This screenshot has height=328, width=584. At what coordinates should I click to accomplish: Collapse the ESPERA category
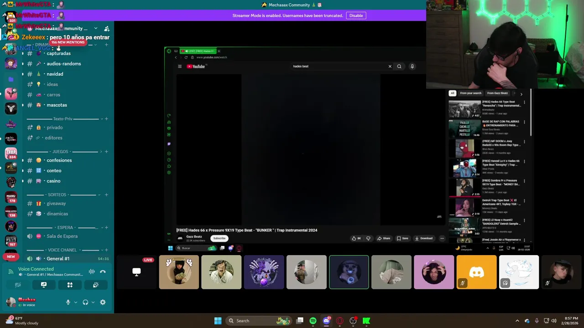pyautogui.click(x=65, y=227)
